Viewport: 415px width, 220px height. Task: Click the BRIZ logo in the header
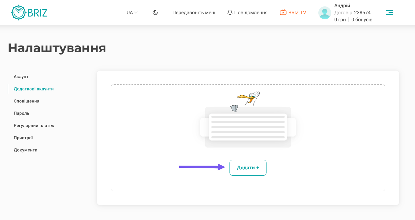(x=29, y=13)
